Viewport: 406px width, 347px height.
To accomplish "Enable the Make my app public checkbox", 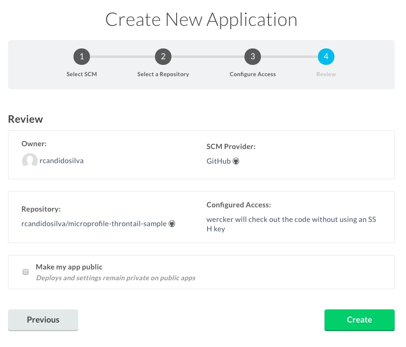I will [25, 272].
